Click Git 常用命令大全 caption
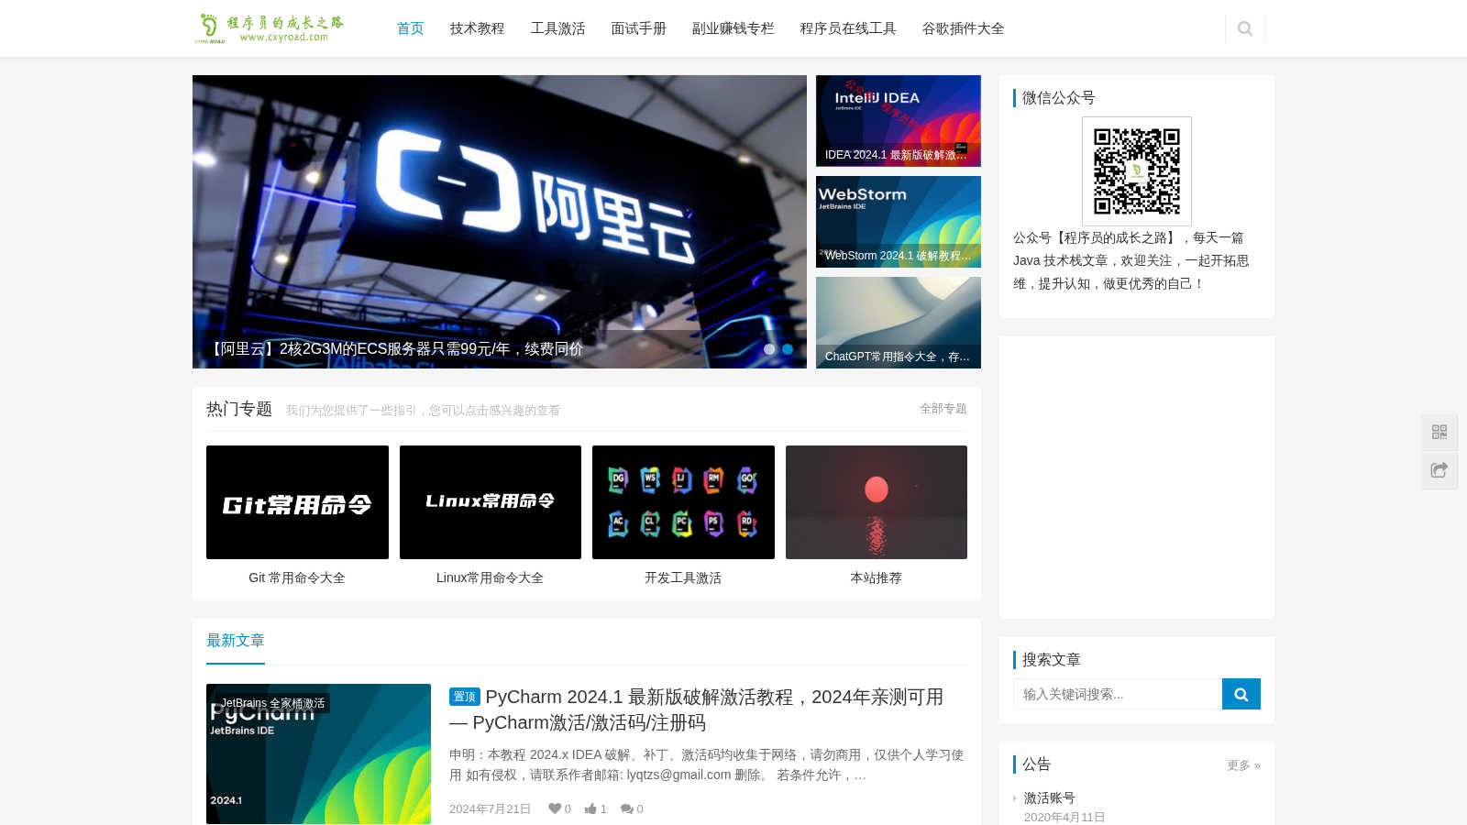This screenshot has width=1467, height=825. (x=297, y=577)
